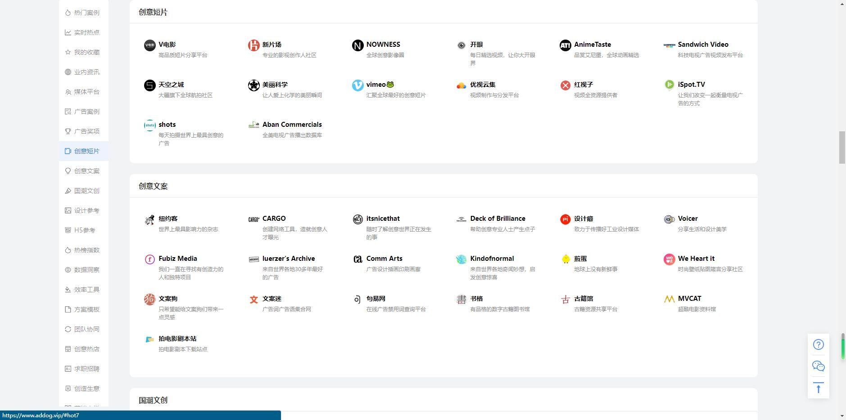This screenshot has width=846, height=420.
Task: Open the 拍电影剧本站 link
Action: click(177, 339)
